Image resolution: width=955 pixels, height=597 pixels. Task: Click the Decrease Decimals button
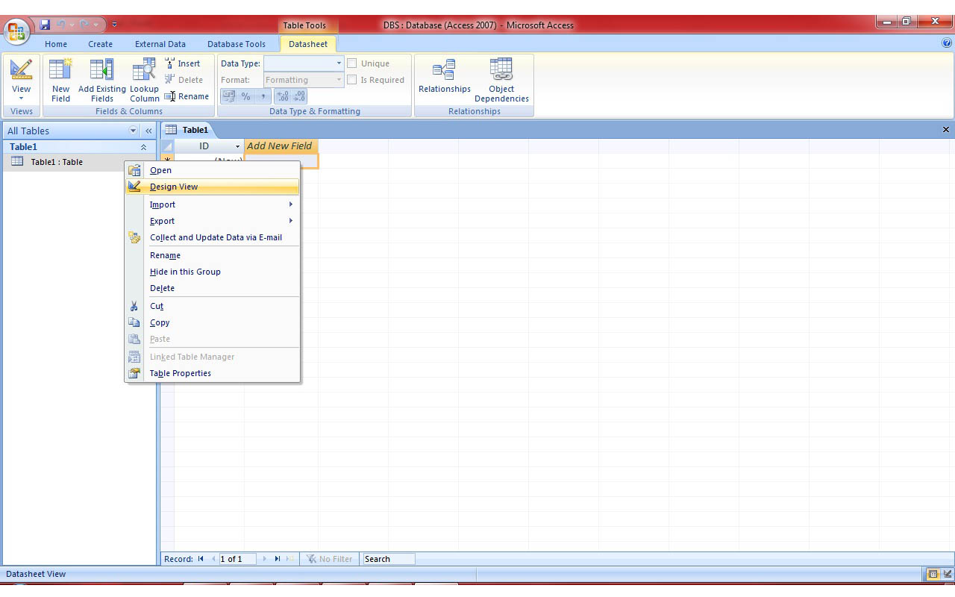coord(298,96)
